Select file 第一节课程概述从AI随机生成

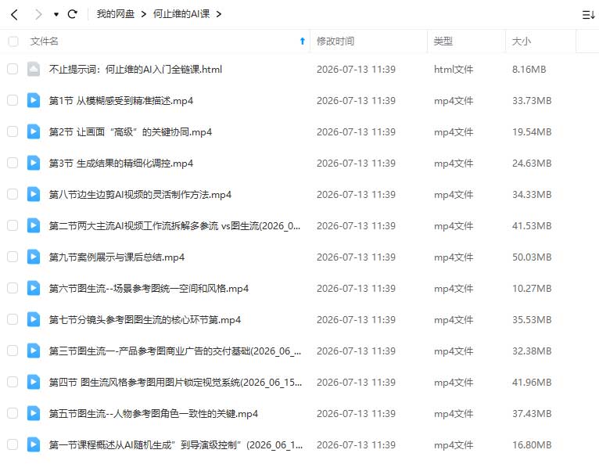176,445
